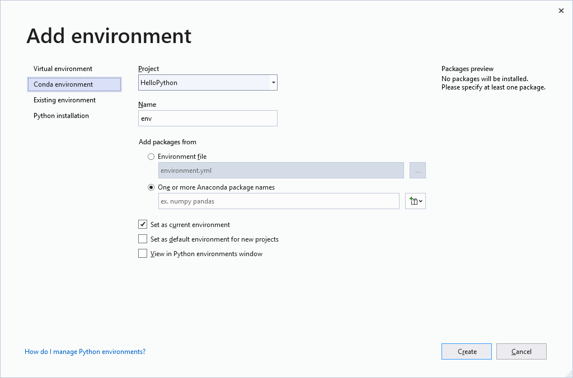Enable Set as default environment for new projects
This screenshot has width=573, height=378.
pos(143,239)
